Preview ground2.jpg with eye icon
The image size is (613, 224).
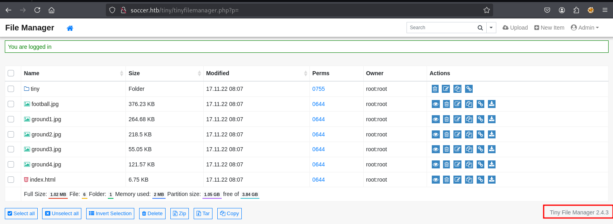click(x=435, y=134)
